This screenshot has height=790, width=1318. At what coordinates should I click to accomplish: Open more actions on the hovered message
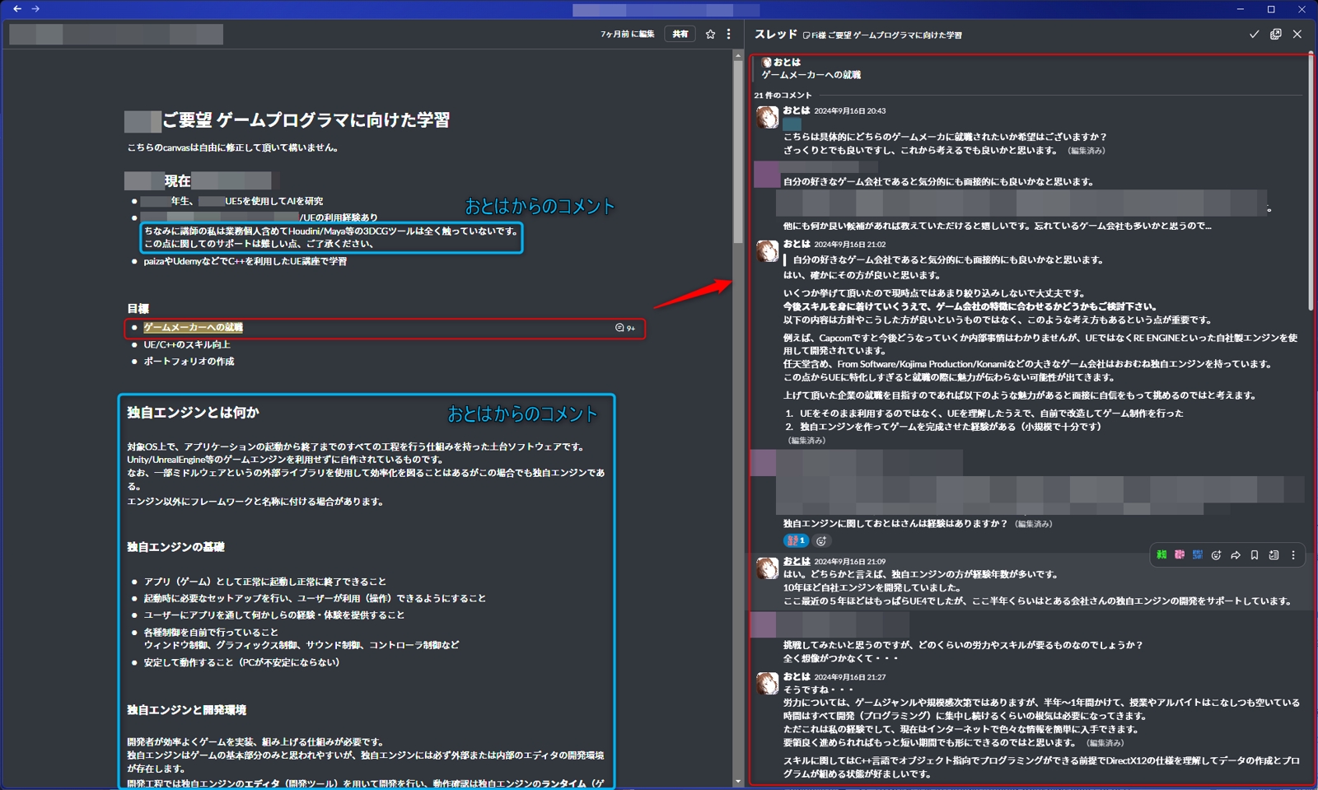[1293, 555]
